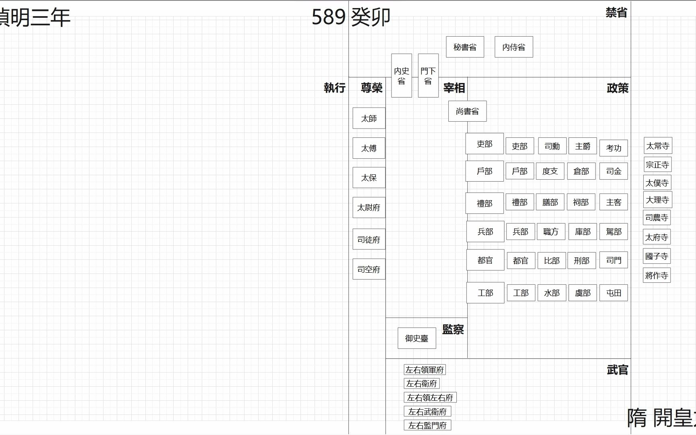
Task: Click the 禁省 section heading
Action: 616,12
